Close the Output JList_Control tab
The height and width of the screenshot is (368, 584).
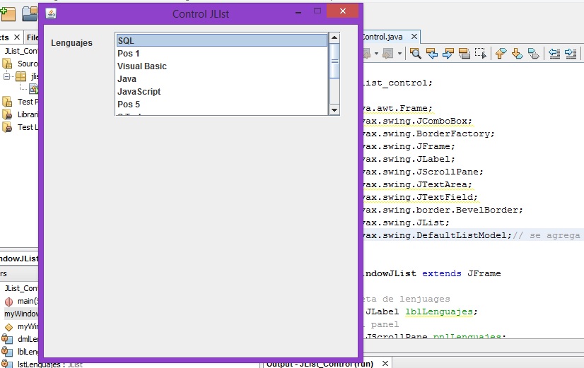385,364
